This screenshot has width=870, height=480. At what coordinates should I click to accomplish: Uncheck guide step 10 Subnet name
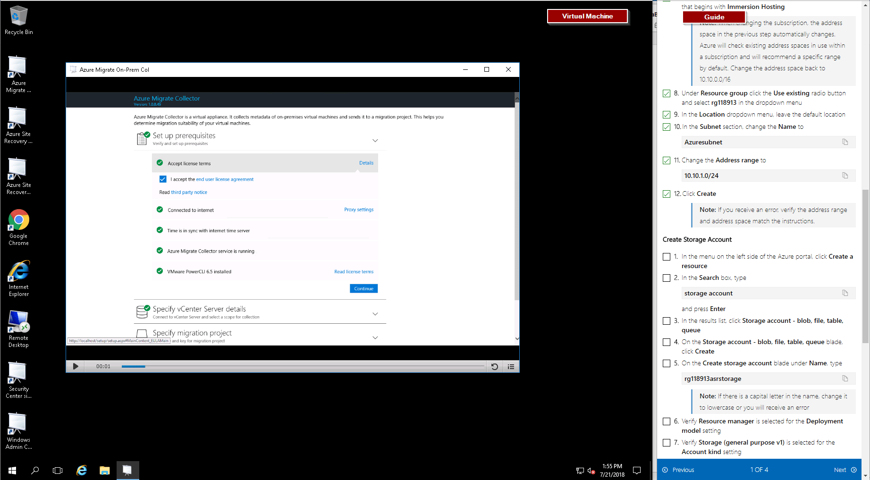666,127
